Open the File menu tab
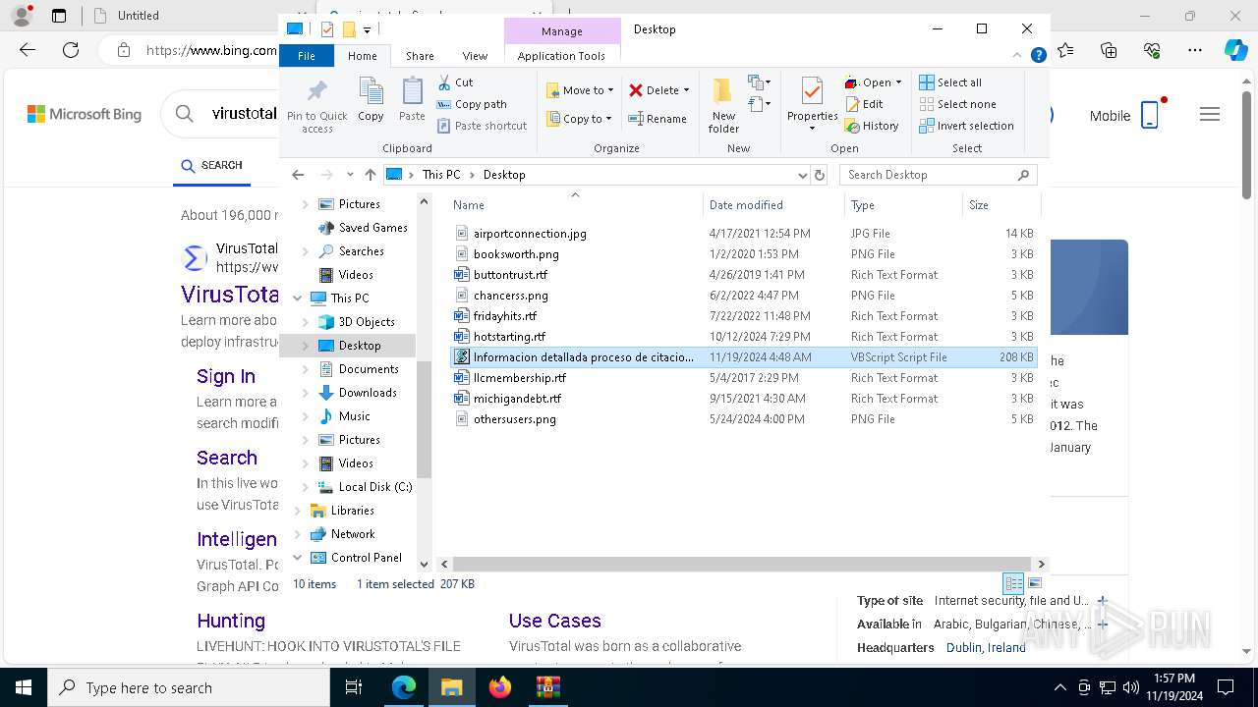This screenshot has width=1258, height=707. 307,56
